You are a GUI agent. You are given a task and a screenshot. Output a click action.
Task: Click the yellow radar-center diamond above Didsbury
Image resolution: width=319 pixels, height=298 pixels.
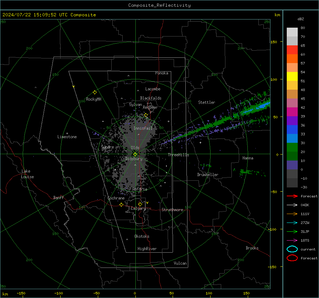click(x=135, y=154)
